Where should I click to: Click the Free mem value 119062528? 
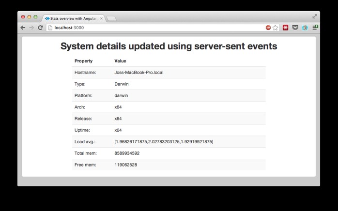(x=125, y=165)
